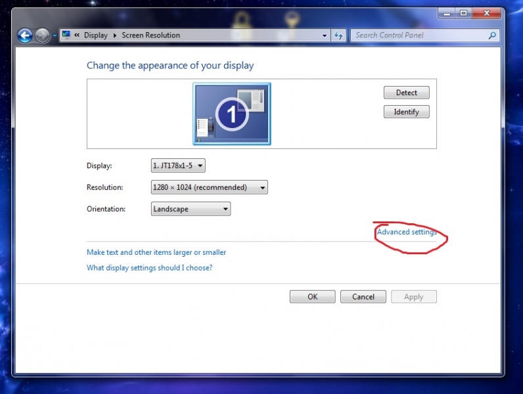
Task: Click the refresh icon beside address bar
Action: [339, 35]
